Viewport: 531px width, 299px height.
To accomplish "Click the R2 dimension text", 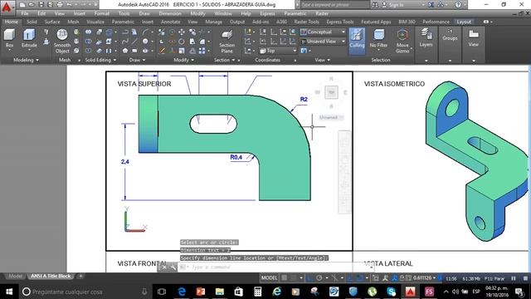I will click(304, 100).
